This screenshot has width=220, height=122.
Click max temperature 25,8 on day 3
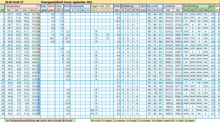(x=9, y=21)
